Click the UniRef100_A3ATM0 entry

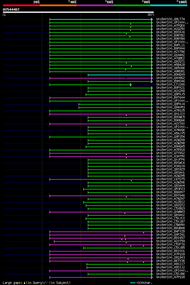[170, 156]
